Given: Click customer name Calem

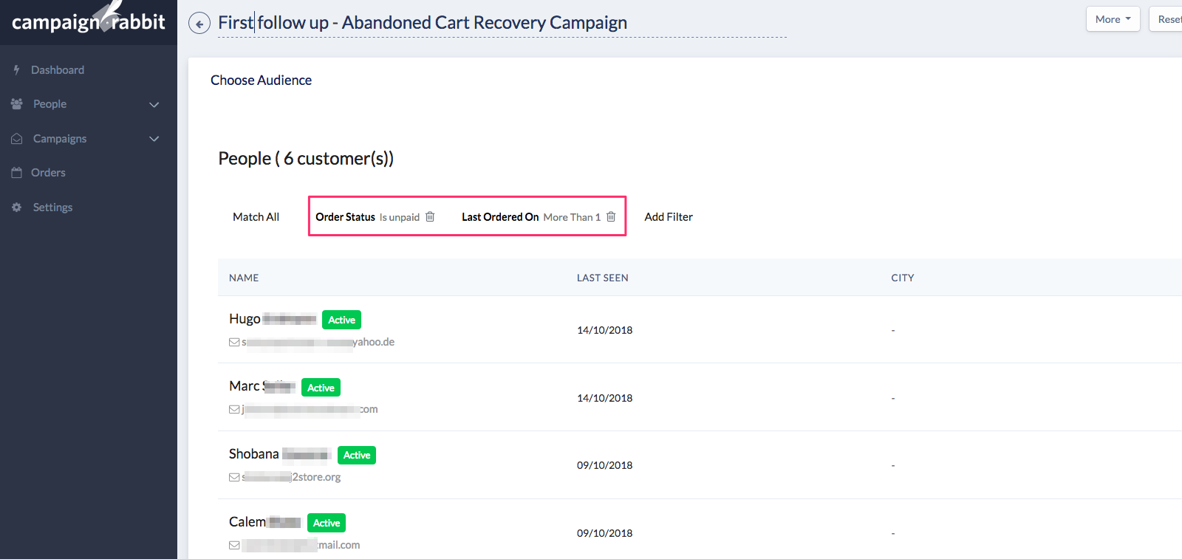Looking at the screenshot, I should click(x=247, y=522).
